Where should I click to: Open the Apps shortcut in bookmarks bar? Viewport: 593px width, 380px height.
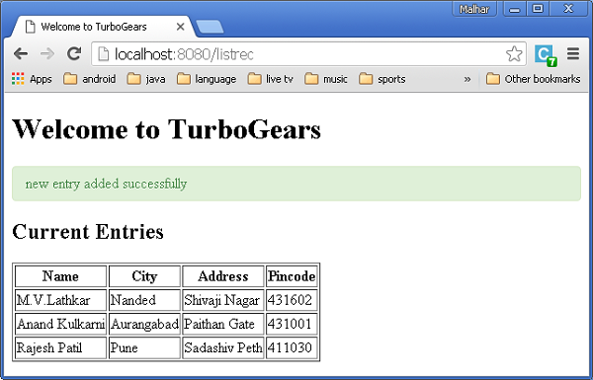click(x=32, y=79)
